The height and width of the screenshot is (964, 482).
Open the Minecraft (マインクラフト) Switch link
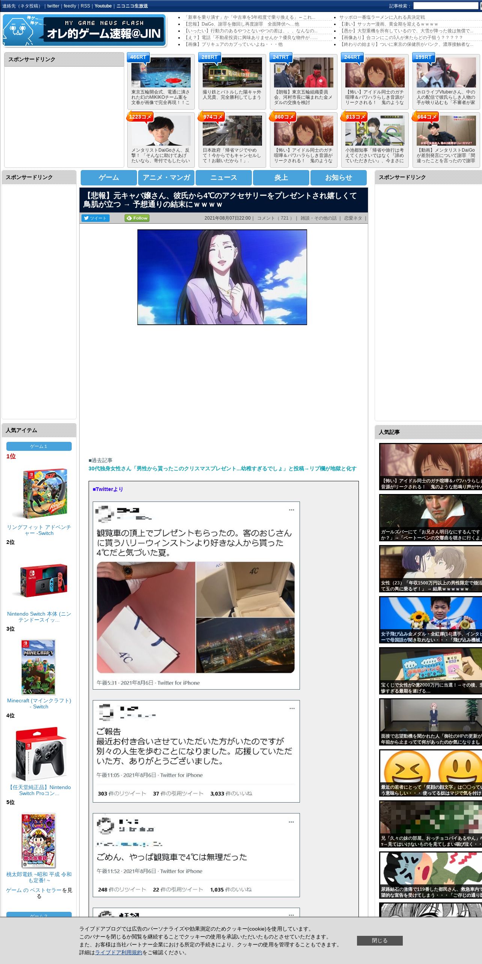point(39,703)
